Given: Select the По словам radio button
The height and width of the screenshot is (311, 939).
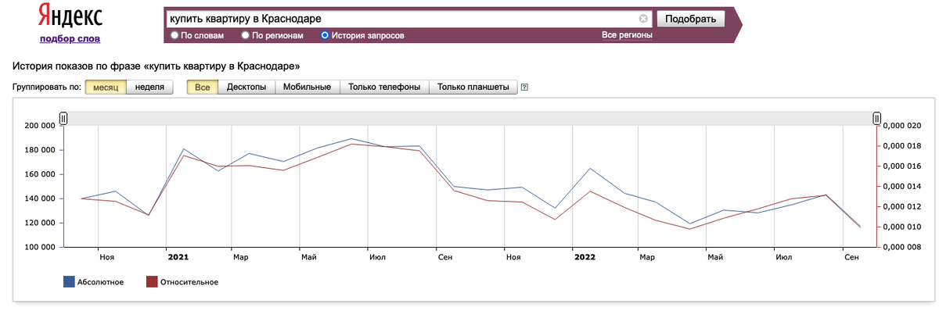Looking at the screenshot, I should (174, 35).
